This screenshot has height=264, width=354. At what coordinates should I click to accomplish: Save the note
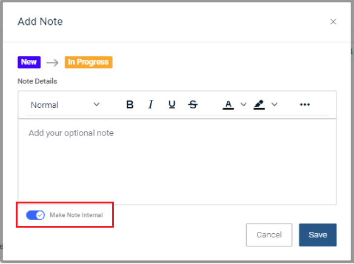tap(318, 235)
